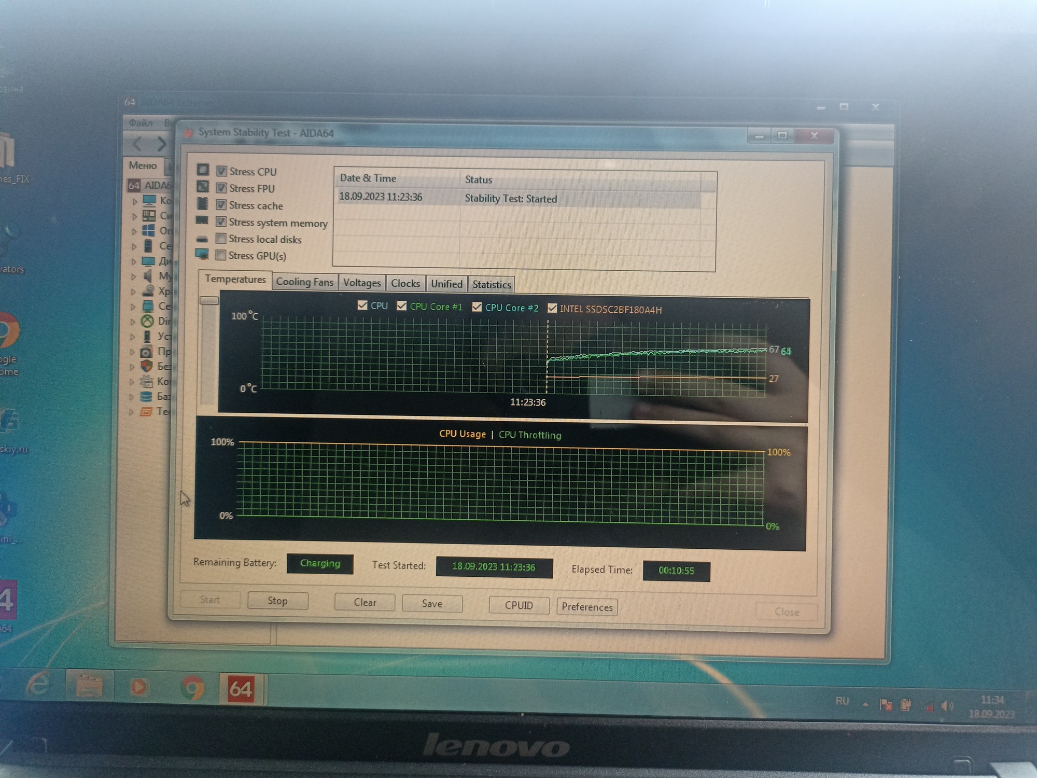Select the database icon in the AIDA64 tree
1037x778 pixels.
click(147, 397)
